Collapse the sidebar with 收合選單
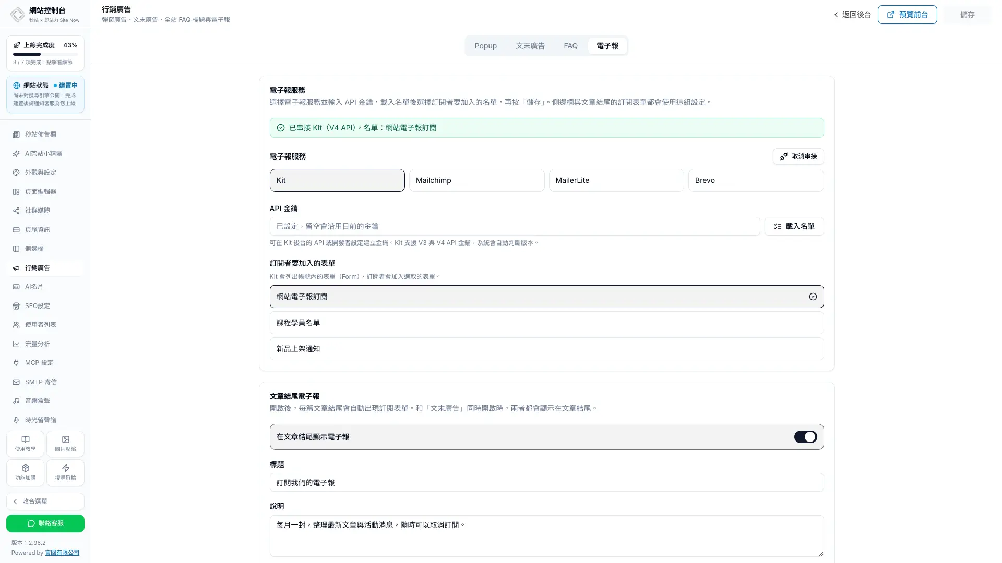Screen dimensions: 1002x563 (45, 501)
